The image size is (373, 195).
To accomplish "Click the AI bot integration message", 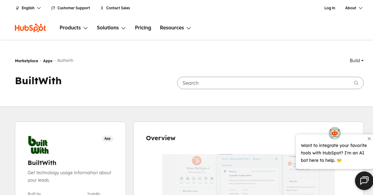I will click(x=334, y=153).
